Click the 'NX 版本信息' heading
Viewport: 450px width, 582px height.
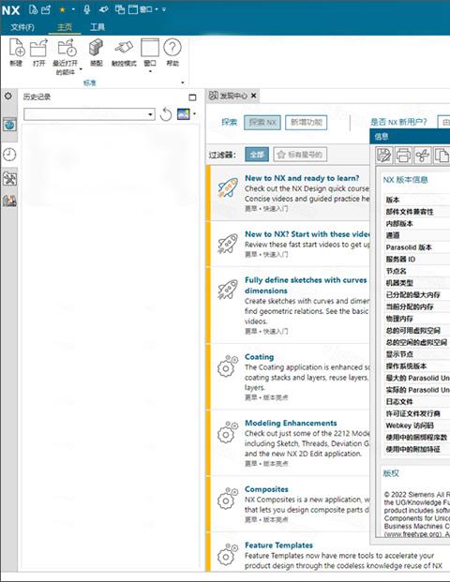pyautogui.click(x=405, y=180)
